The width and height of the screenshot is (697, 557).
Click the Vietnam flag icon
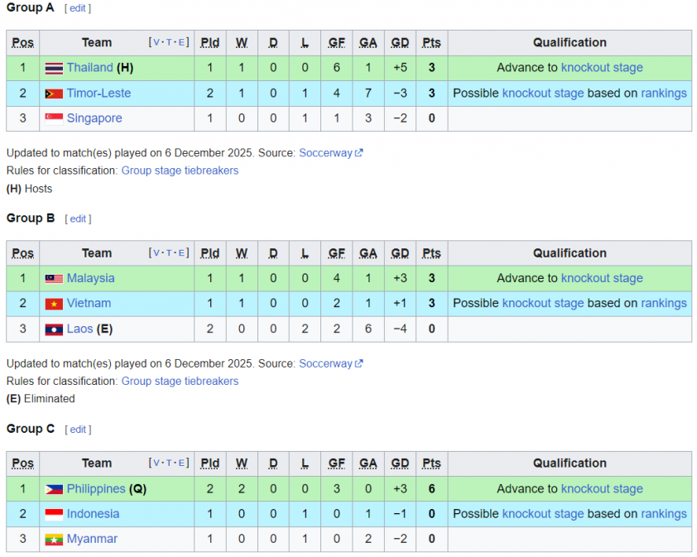pos(54,304)
